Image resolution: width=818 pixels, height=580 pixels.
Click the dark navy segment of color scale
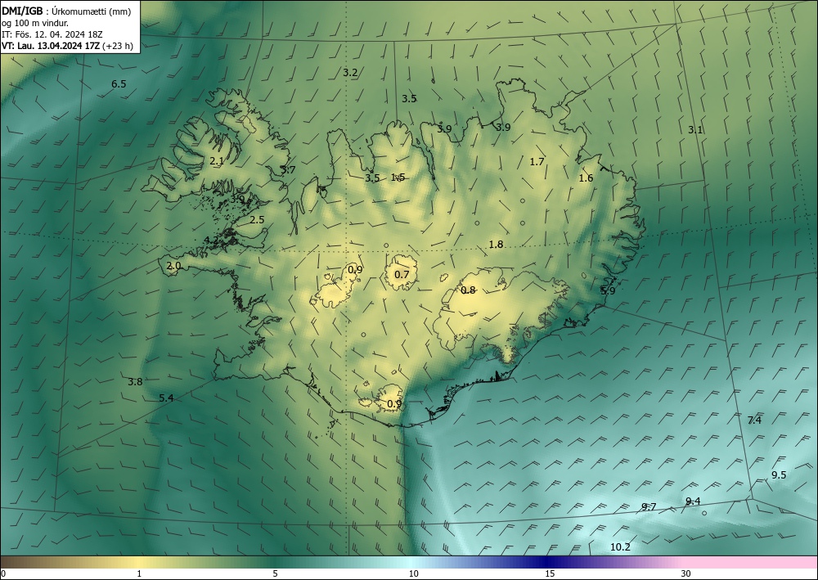pos(548,562)
